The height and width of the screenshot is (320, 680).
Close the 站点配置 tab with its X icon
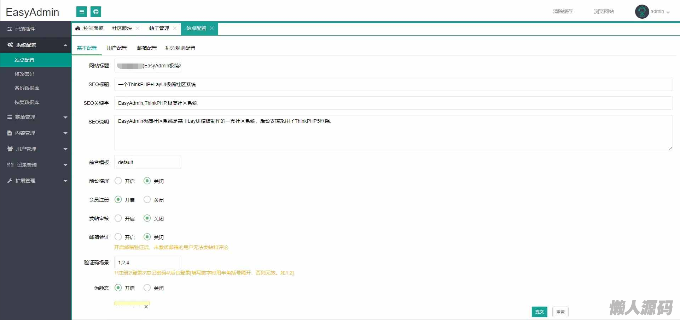[x=212, y=28]
